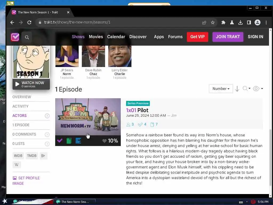
Task: Open 1x01 Pilot episode title
Action: (x=137, y=110)
